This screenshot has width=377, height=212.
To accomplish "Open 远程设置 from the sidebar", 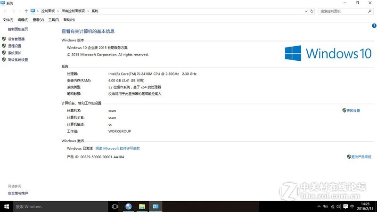I will pos(15,46).
